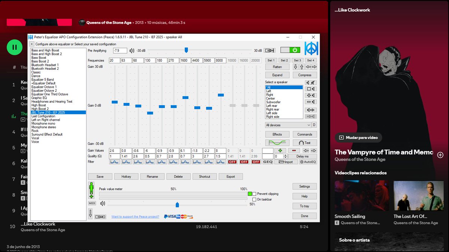Click the MIDI button

[x=92, y=203]
